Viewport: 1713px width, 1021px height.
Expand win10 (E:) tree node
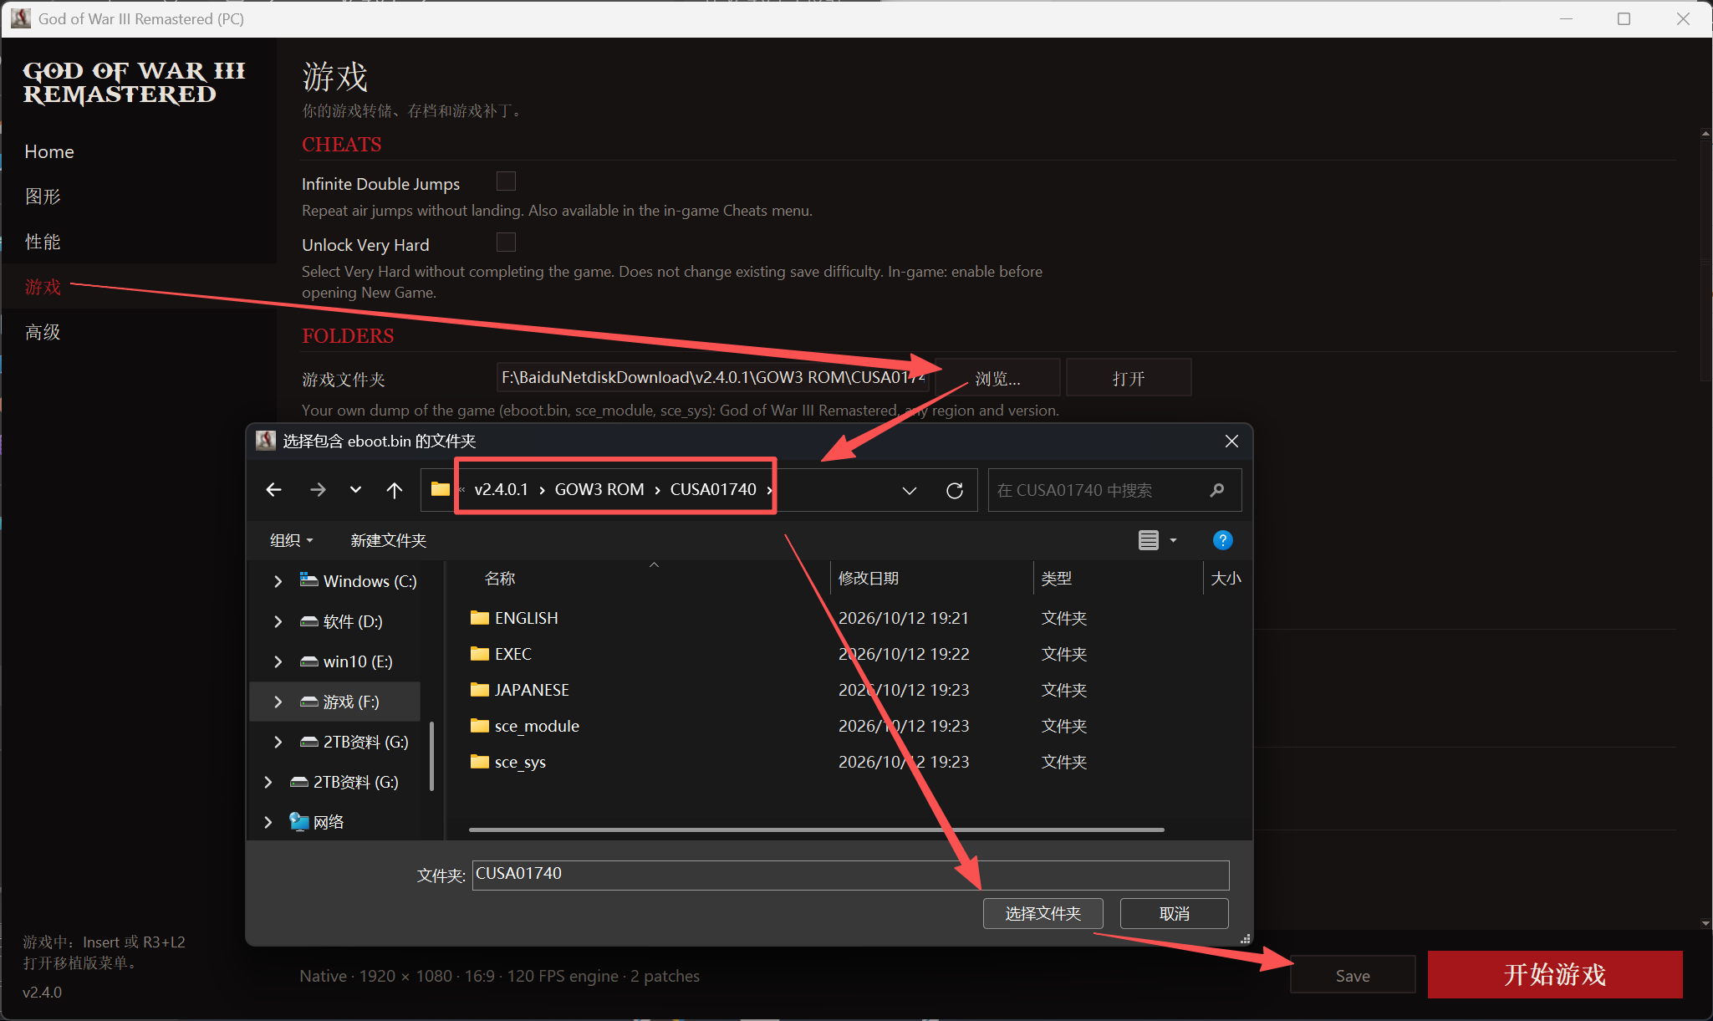278,661
